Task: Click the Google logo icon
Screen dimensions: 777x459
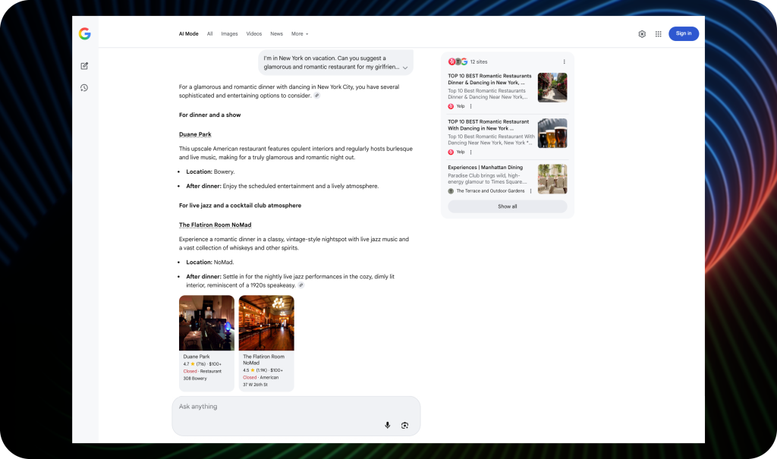Action: [84, 33]
